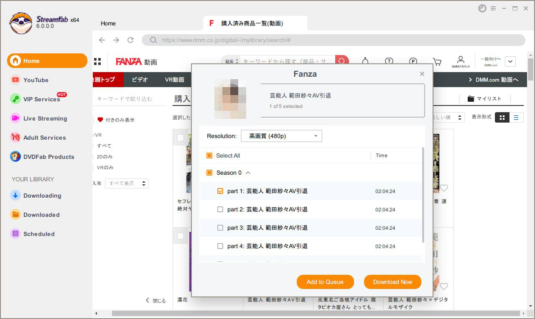Switch to the Home tab
Screen dimensions: 535x319
[108, 23]
